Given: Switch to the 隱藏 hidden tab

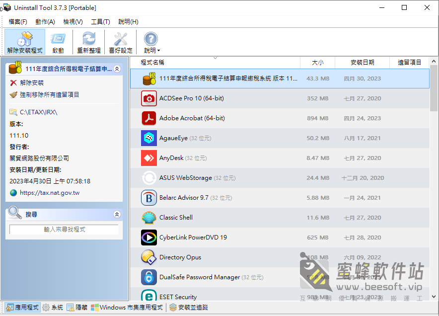Looking at the screenshot, I should coord(77,308).
